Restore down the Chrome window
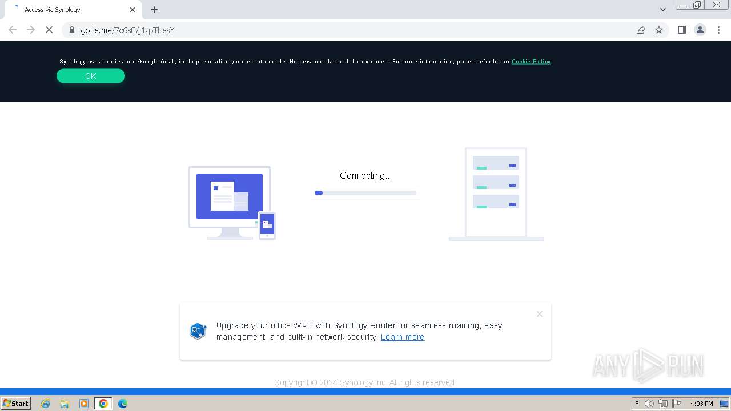 (697, 5)
